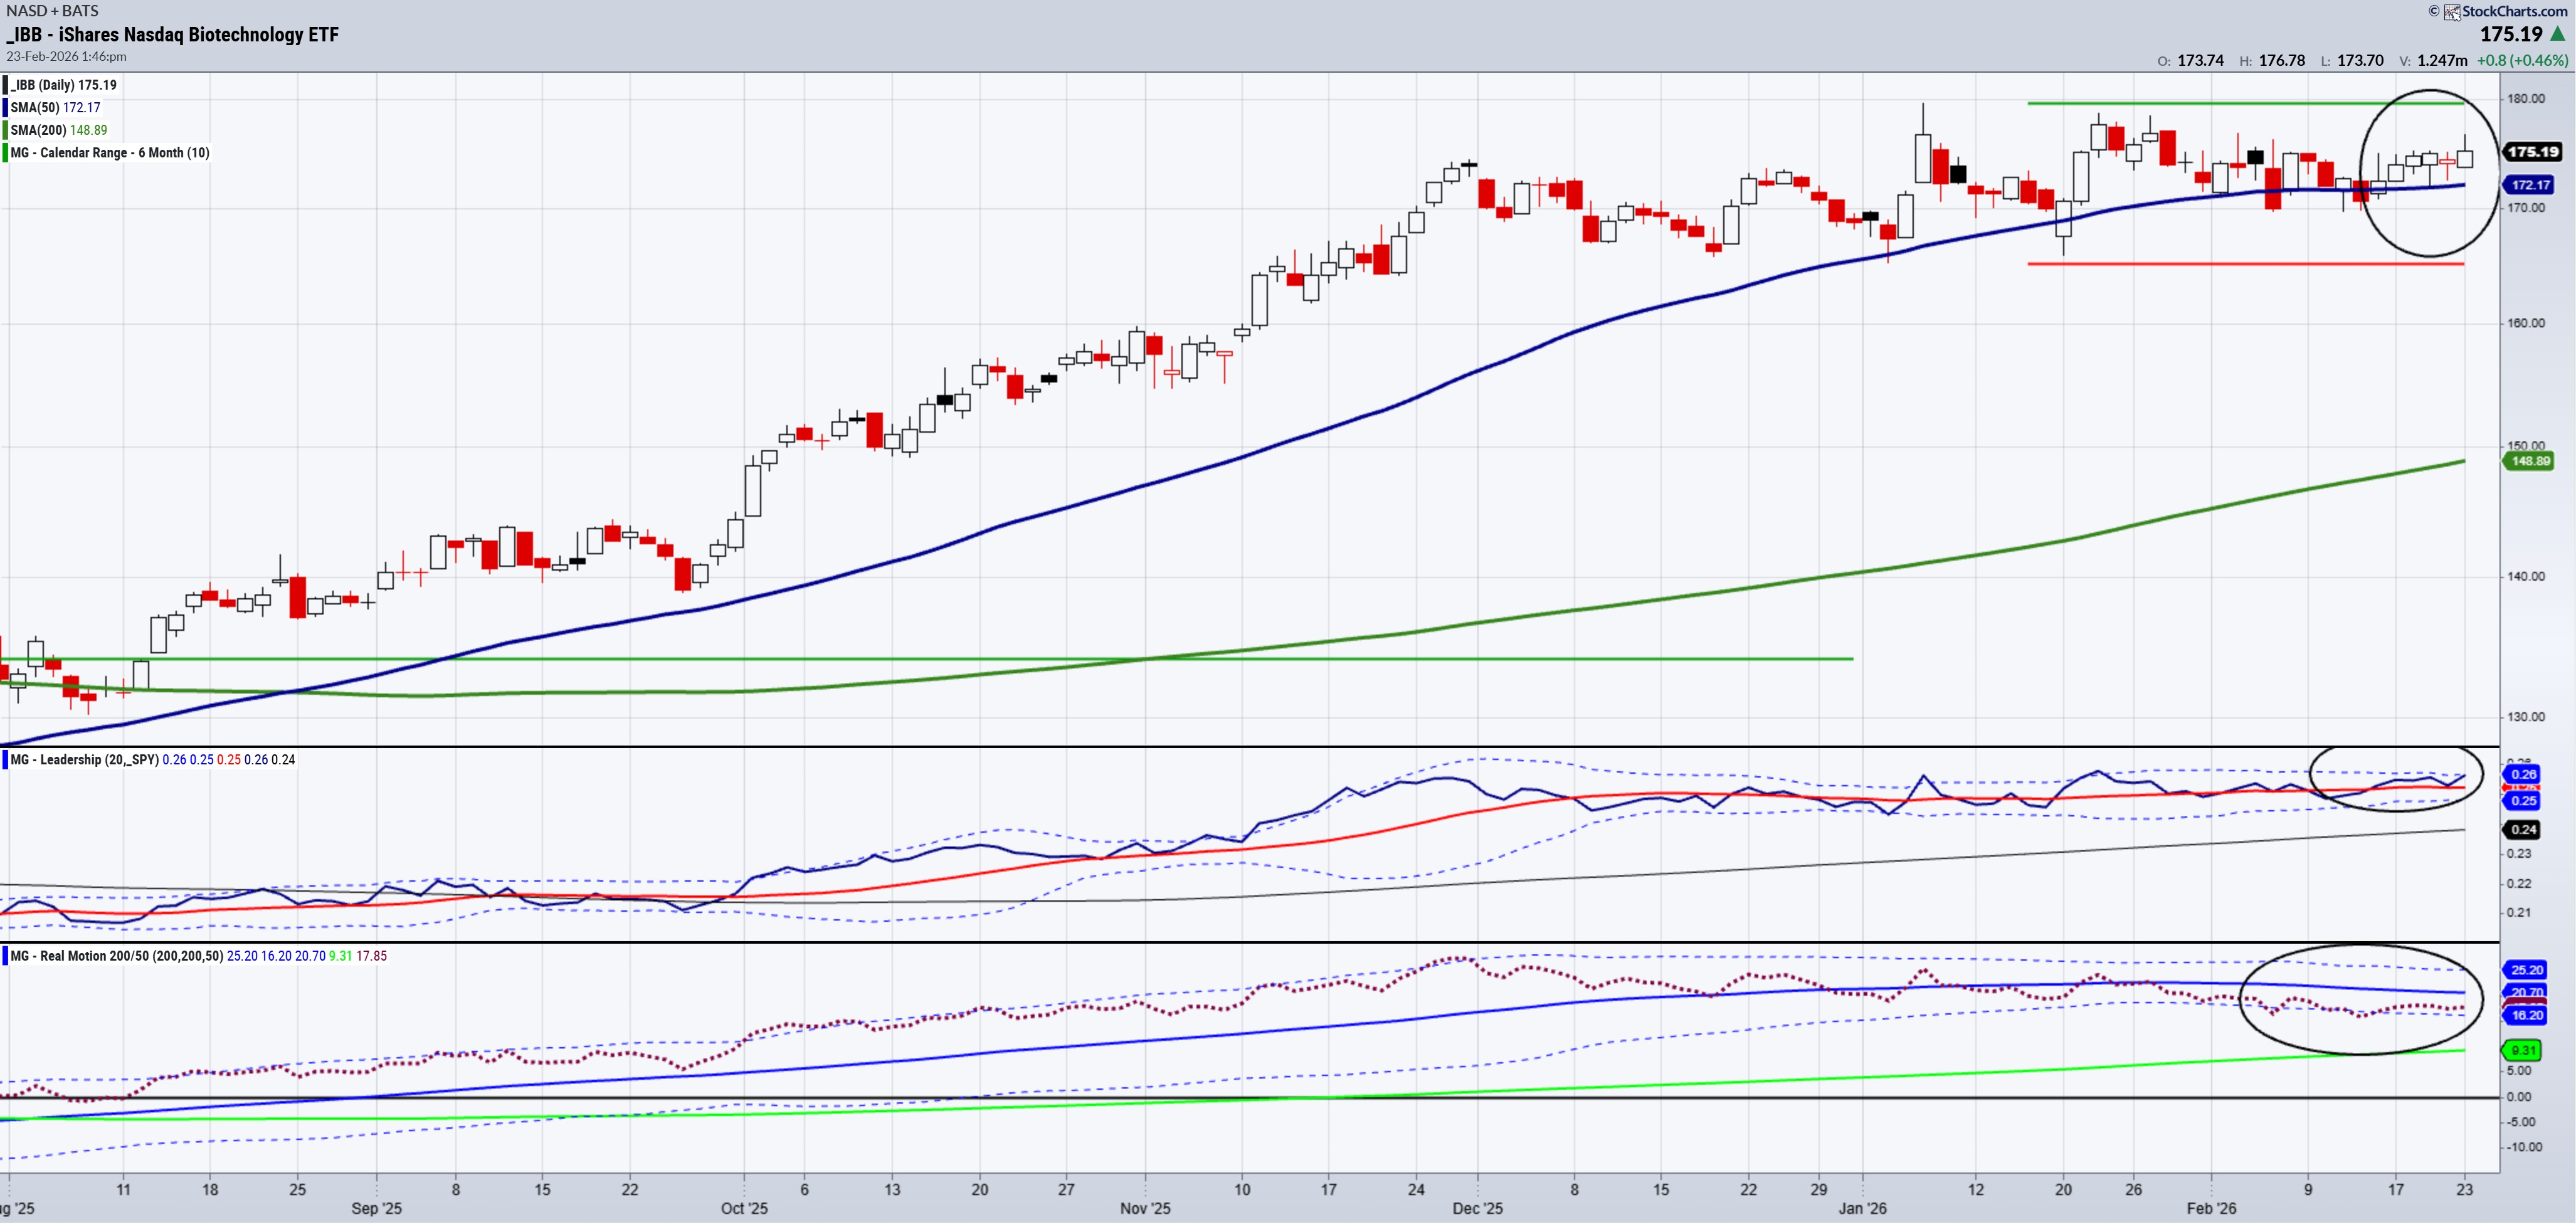The width and height of the screenshot is (2576, 1224).
Task: Click the "Dec '25" date axis marker
Action: (1478, 1209)
